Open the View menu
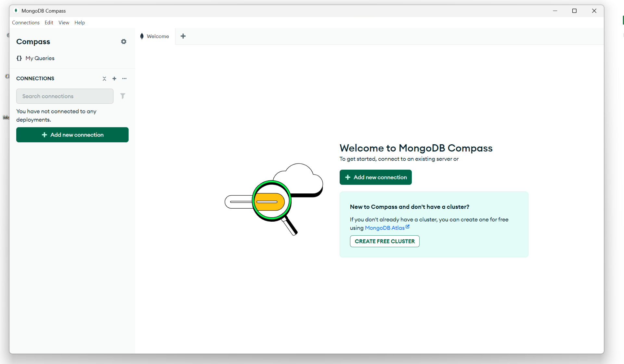624x364 pixels. tap(64, 22)
